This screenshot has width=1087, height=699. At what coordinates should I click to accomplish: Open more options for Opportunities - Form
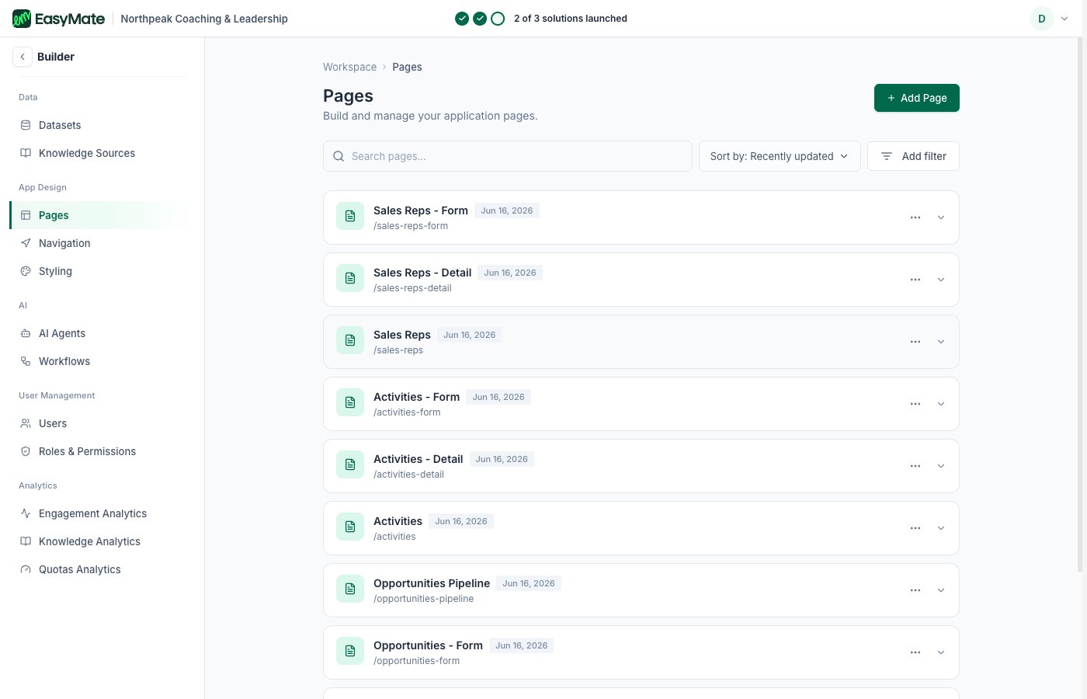pos(915,652)
